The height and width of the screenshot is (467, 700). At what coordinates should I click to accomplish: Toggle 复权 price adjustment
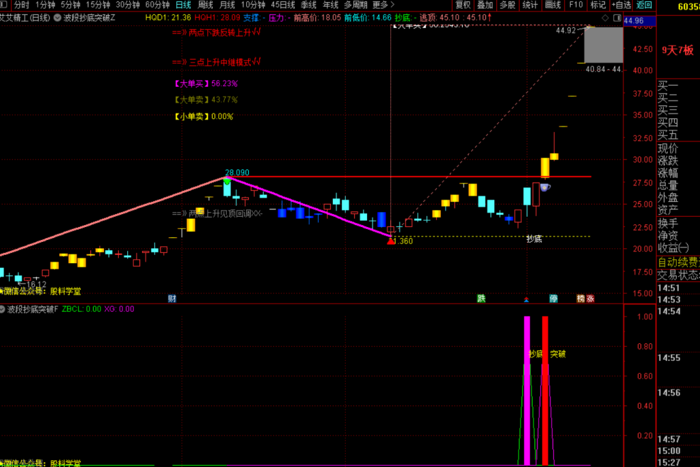[463, 5]
